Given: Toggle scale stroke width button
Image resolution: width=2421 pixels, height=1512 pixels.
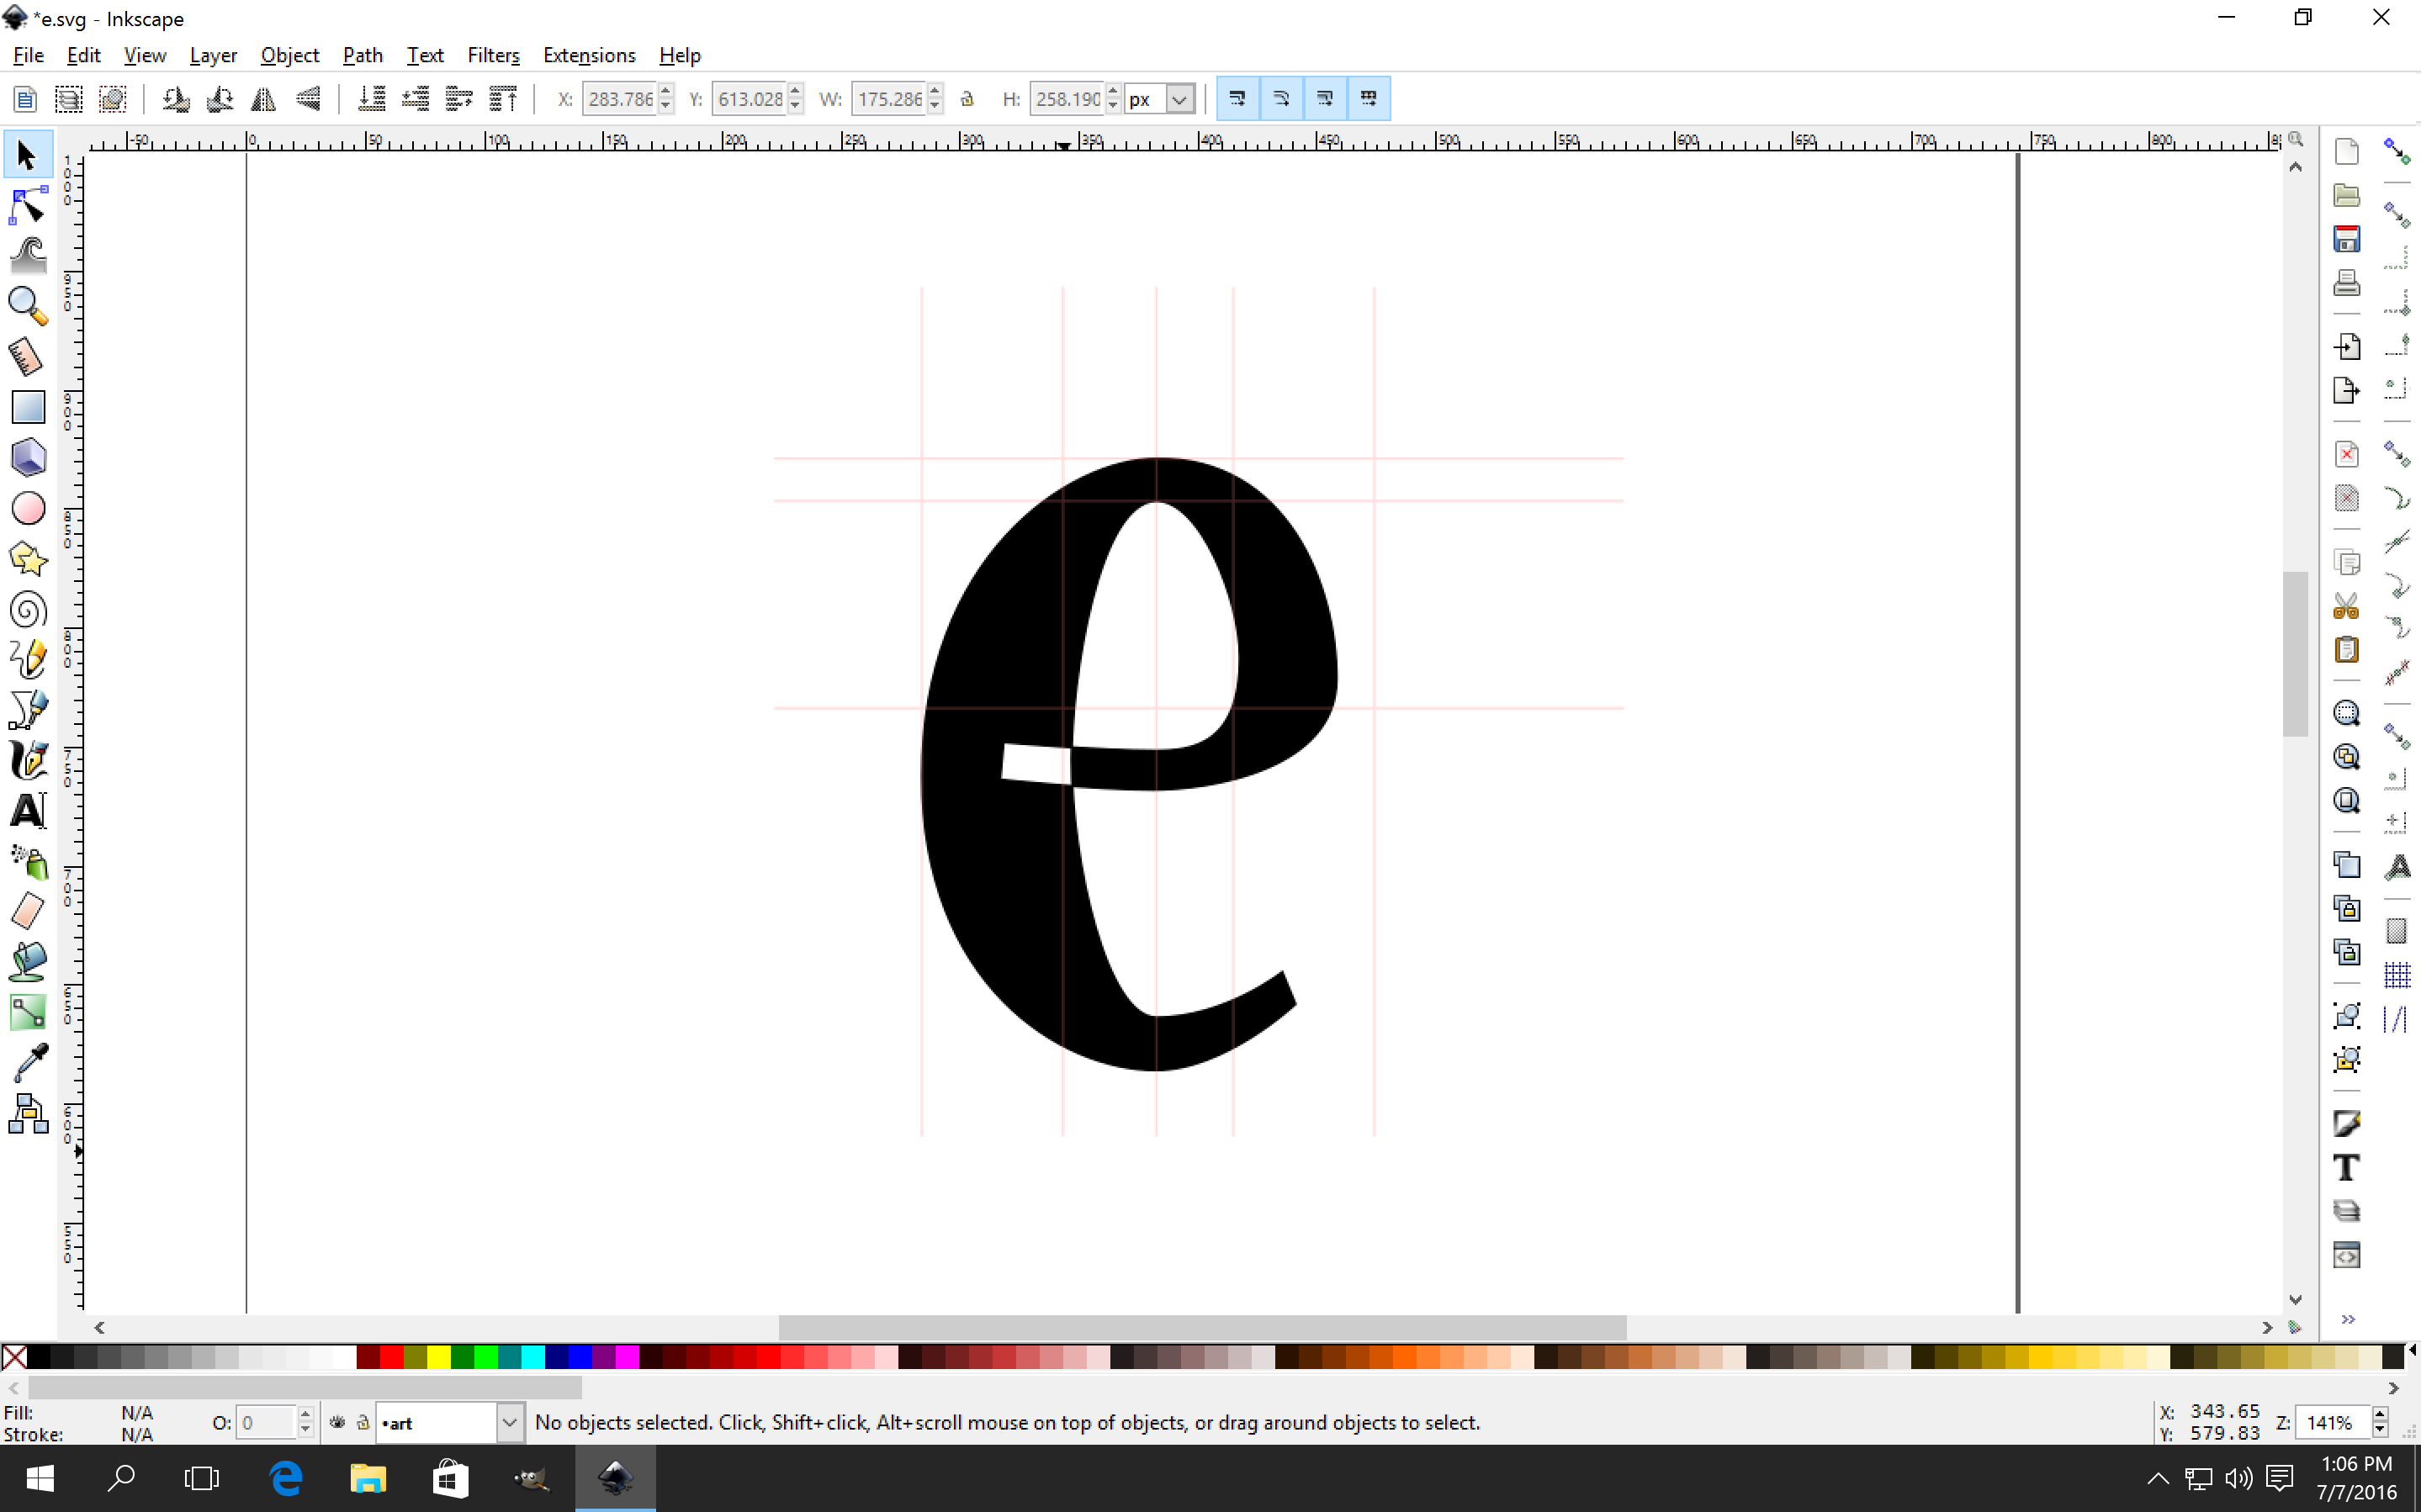Looking at the screenshot, I should (x=1237, y=99).
